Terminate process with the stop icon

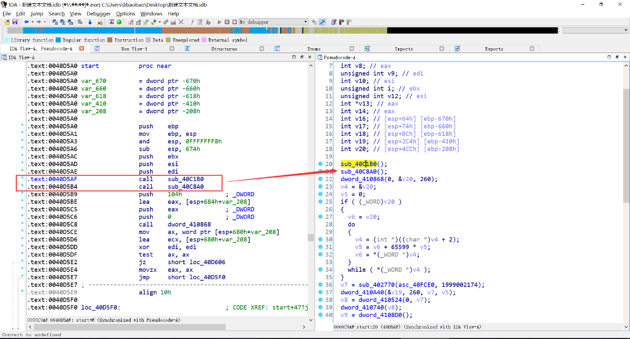(234, 22)
